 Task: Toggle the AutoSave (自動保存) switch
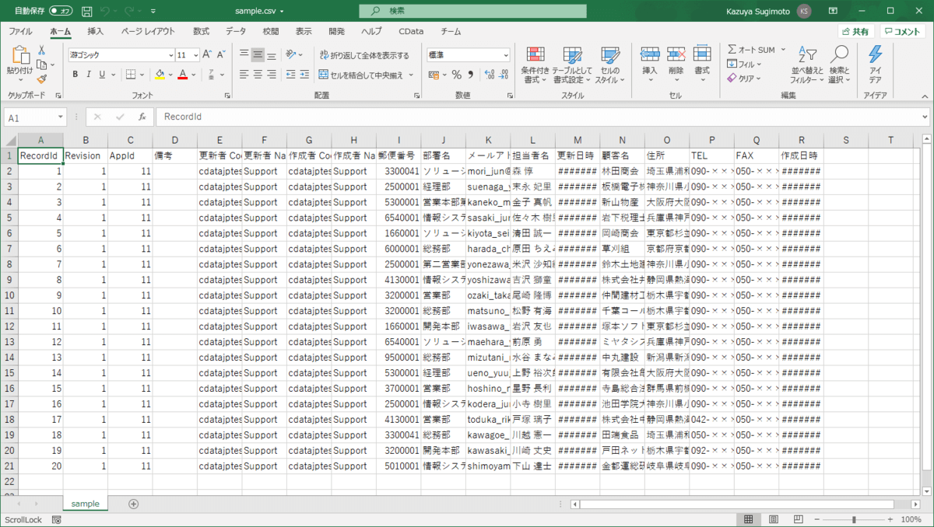pyautogui.click(x=61, y=11)
